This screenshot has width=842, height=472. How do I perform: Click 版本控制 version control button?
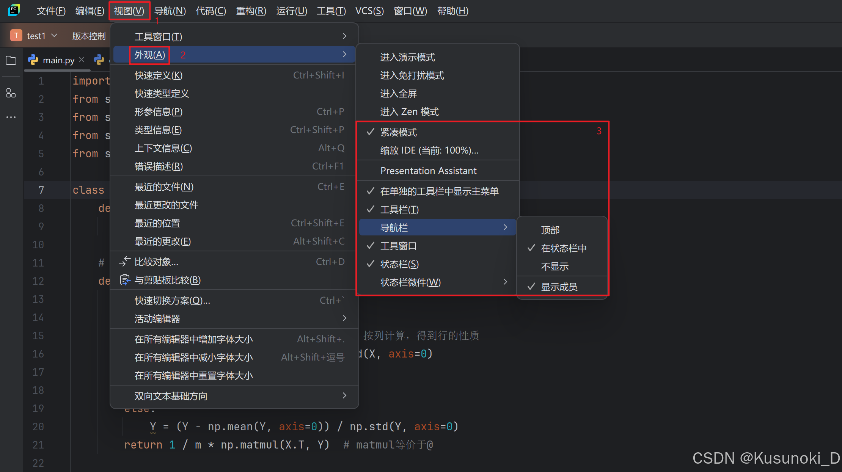coord(89,36)
